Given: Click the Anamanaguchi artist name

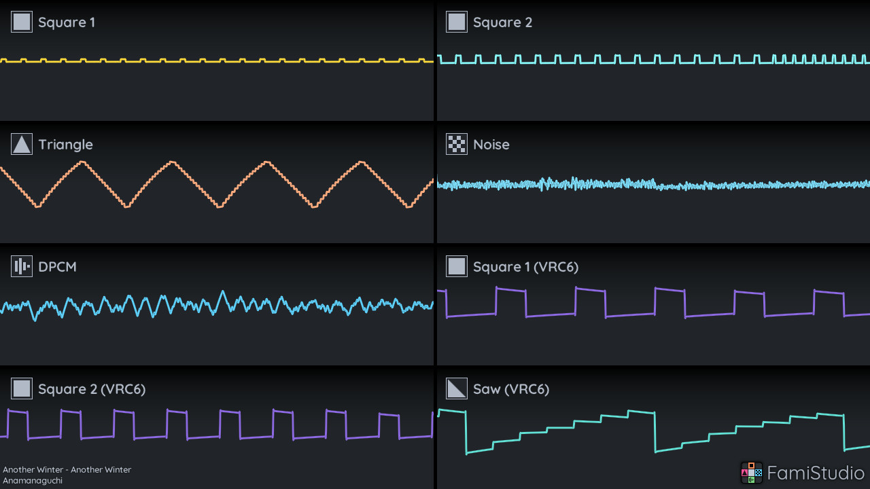Looking at the screenshot, I should [33, 480].
